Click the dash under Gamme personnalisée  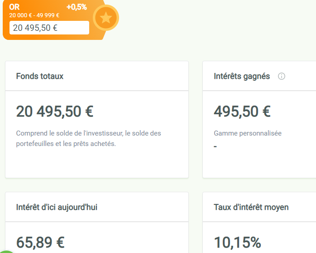point(215,146)
